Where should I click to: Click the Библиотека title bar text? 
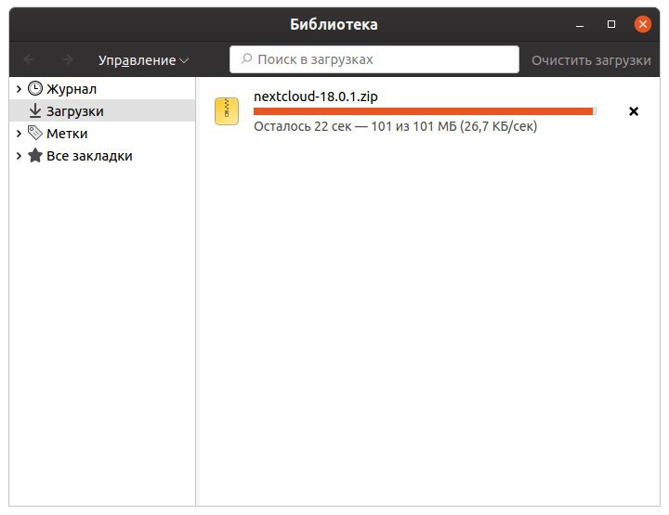[334, 24]
